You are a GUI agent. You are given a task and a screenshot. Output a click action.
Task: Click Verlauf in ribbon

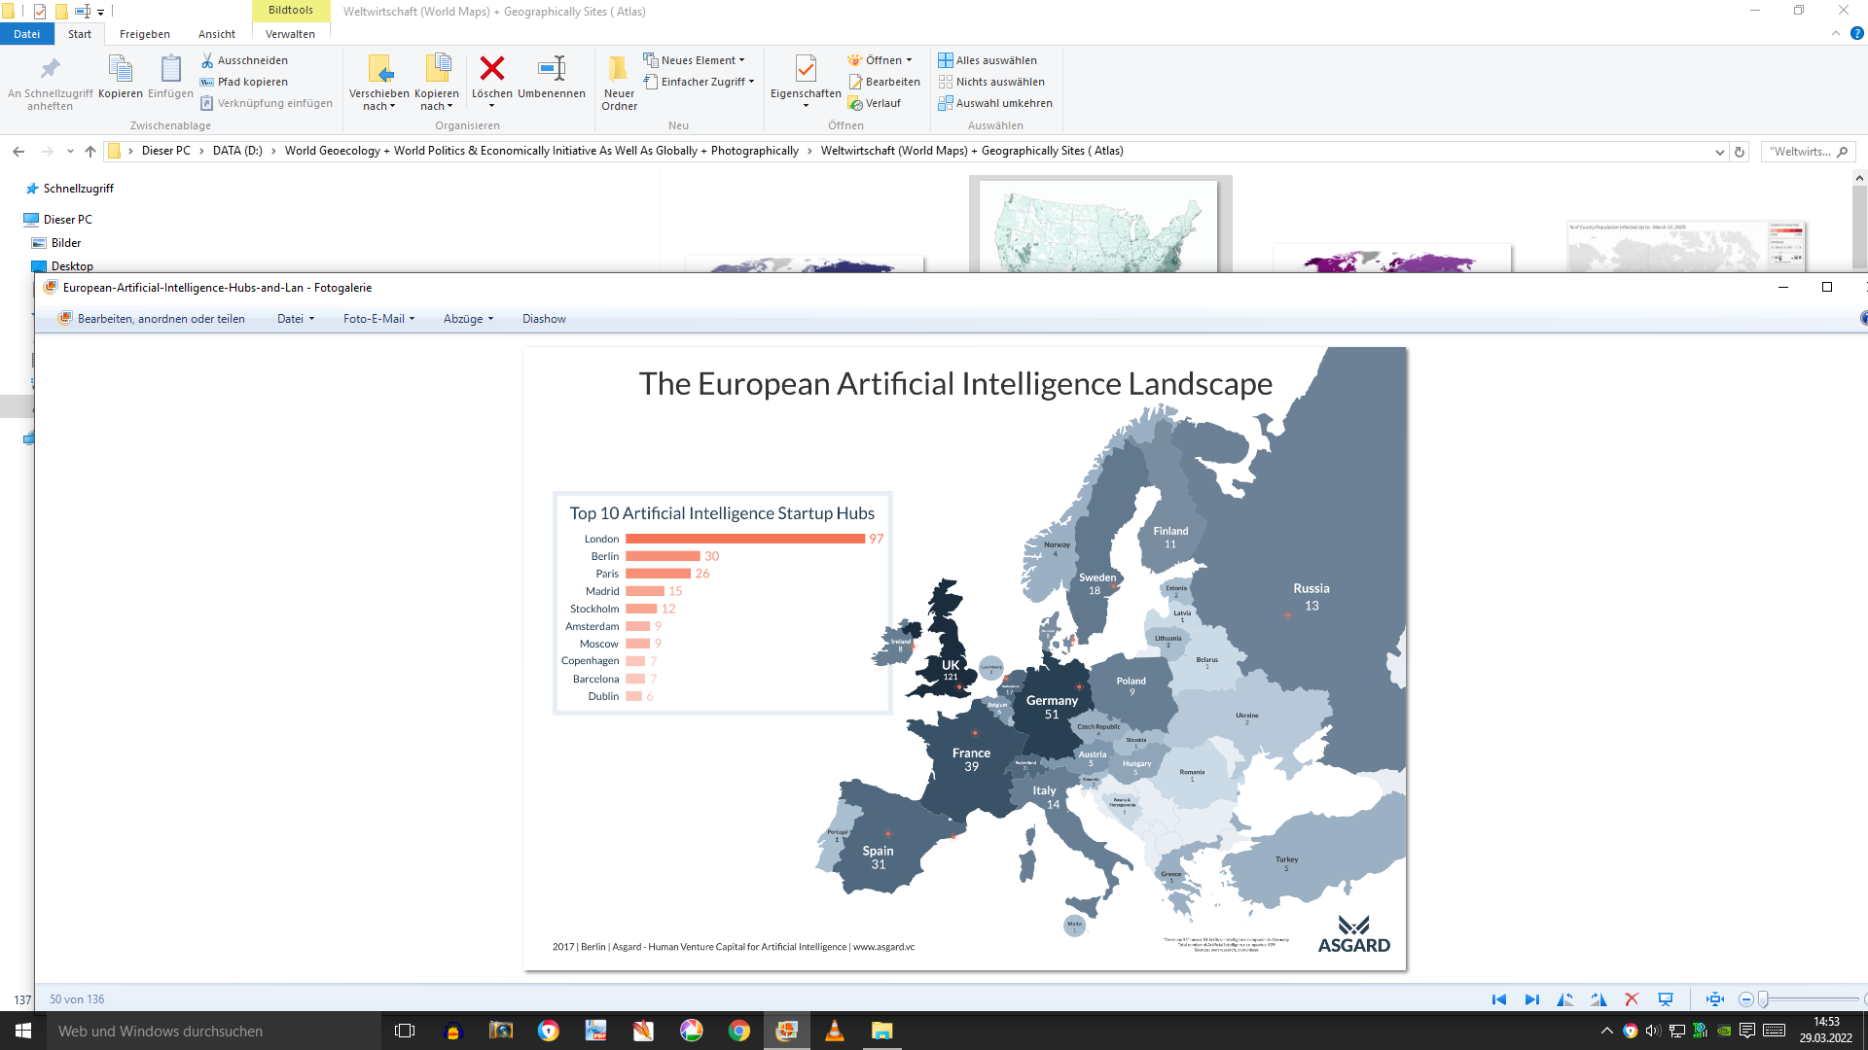pyautogui.click(x=875, y=103)
